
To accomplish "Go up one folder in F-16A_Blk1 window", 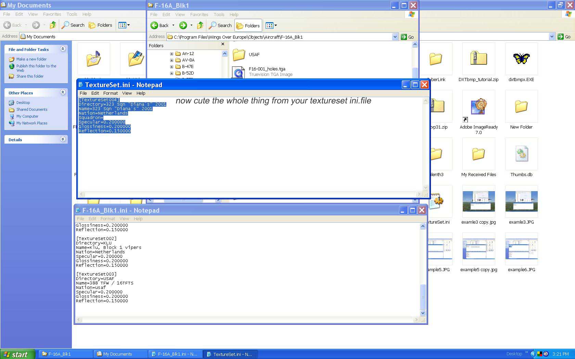I will [200, 25].
